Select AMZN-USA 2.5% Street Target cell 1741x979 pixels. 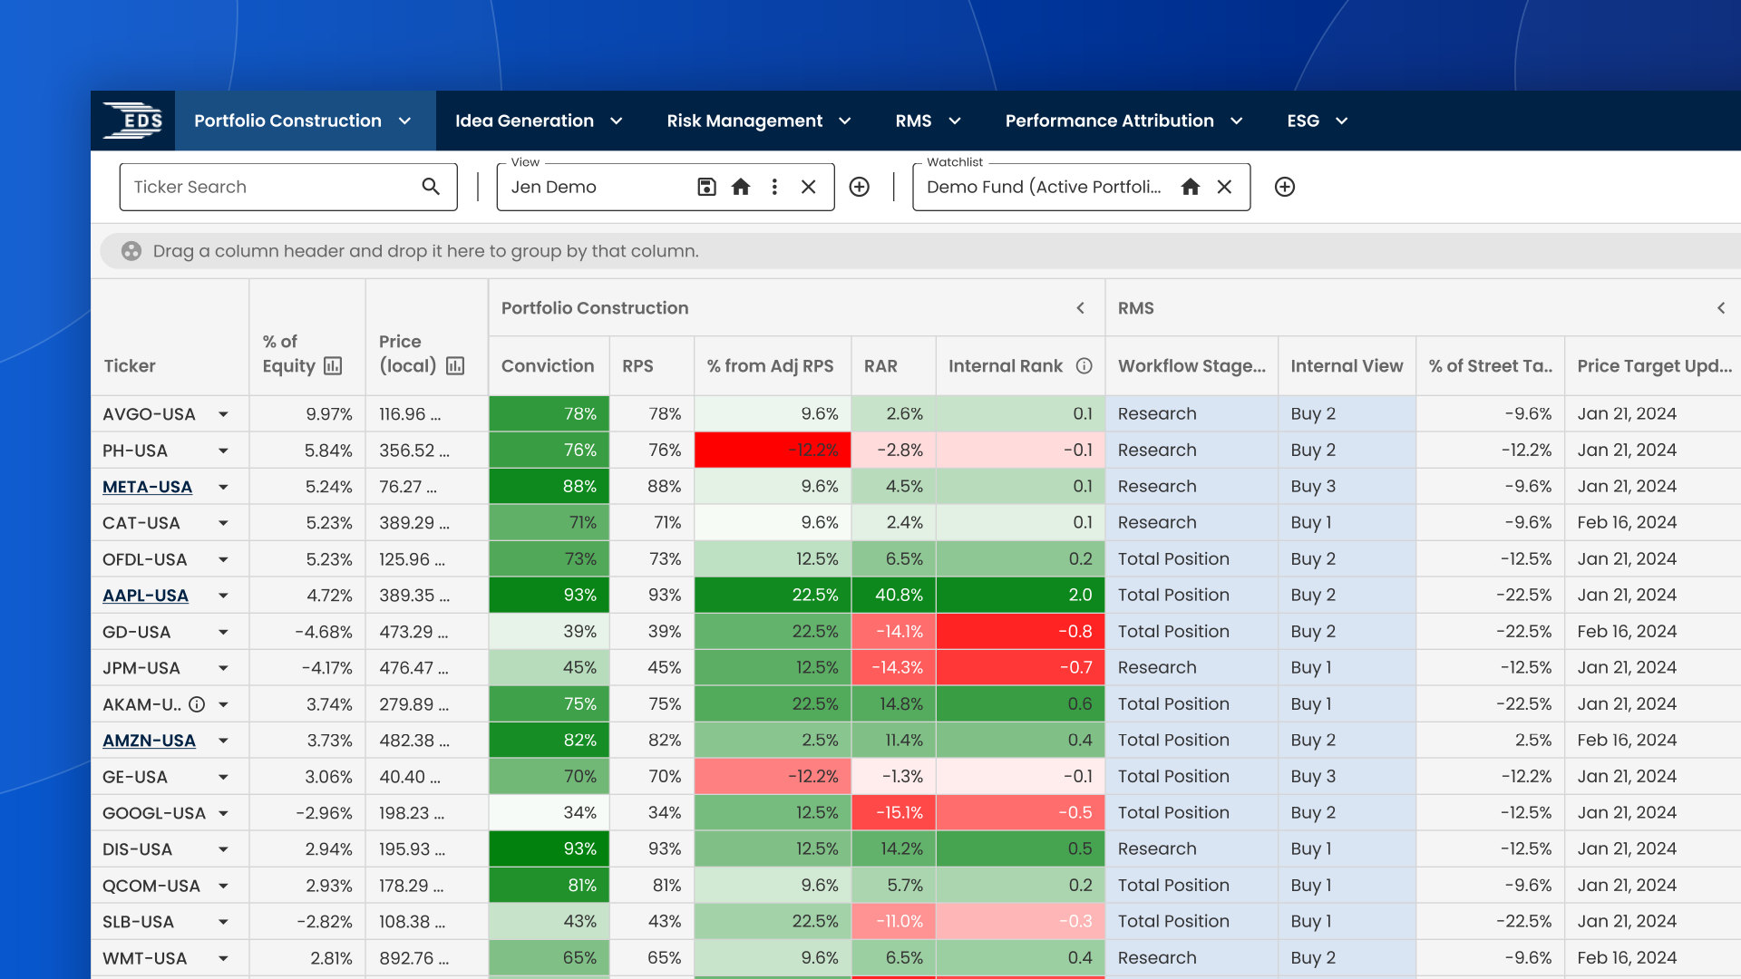[x=1490, y=741]
